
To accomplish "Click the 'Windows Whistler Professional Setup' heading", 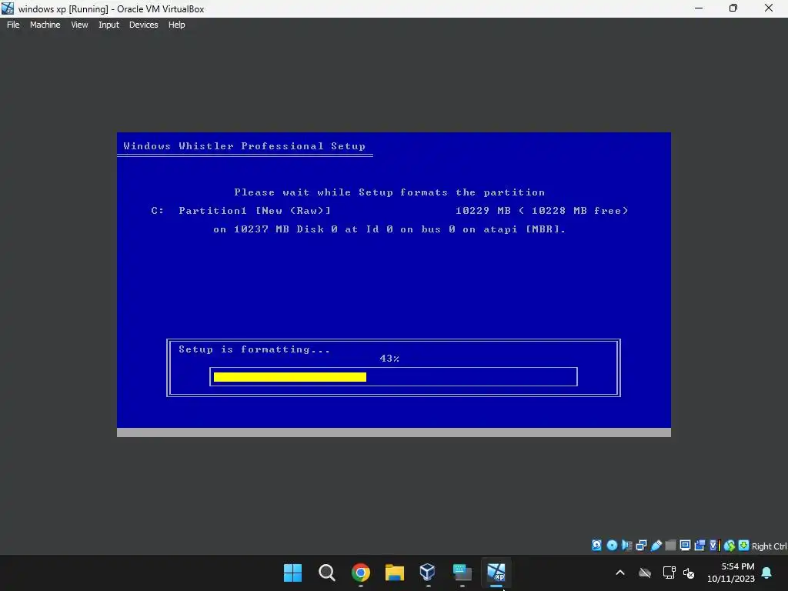I will (244, 146).
